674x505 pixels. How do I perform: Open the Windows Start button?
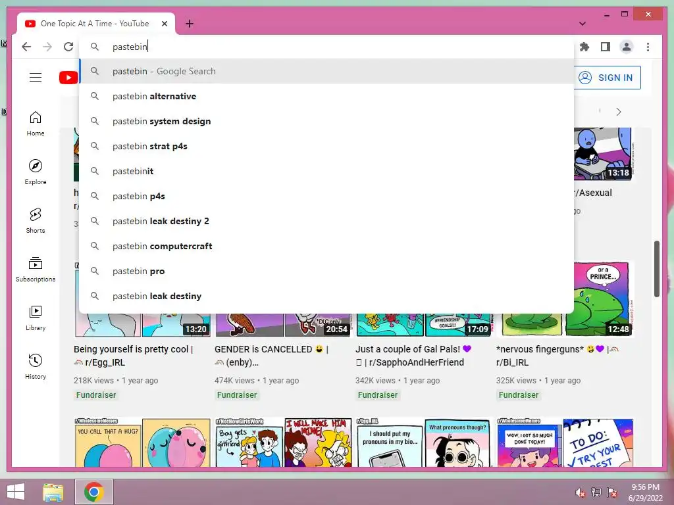coord(16,492)
